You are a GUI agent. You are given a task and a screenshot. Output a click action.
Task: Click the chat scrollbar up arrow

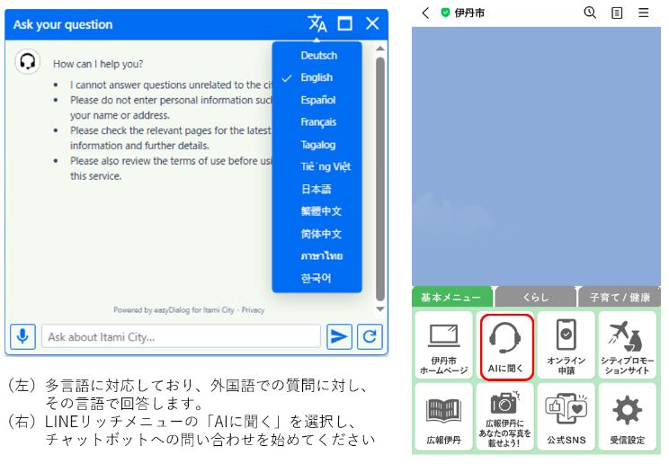pyautogui.click(x=380, y=49)
